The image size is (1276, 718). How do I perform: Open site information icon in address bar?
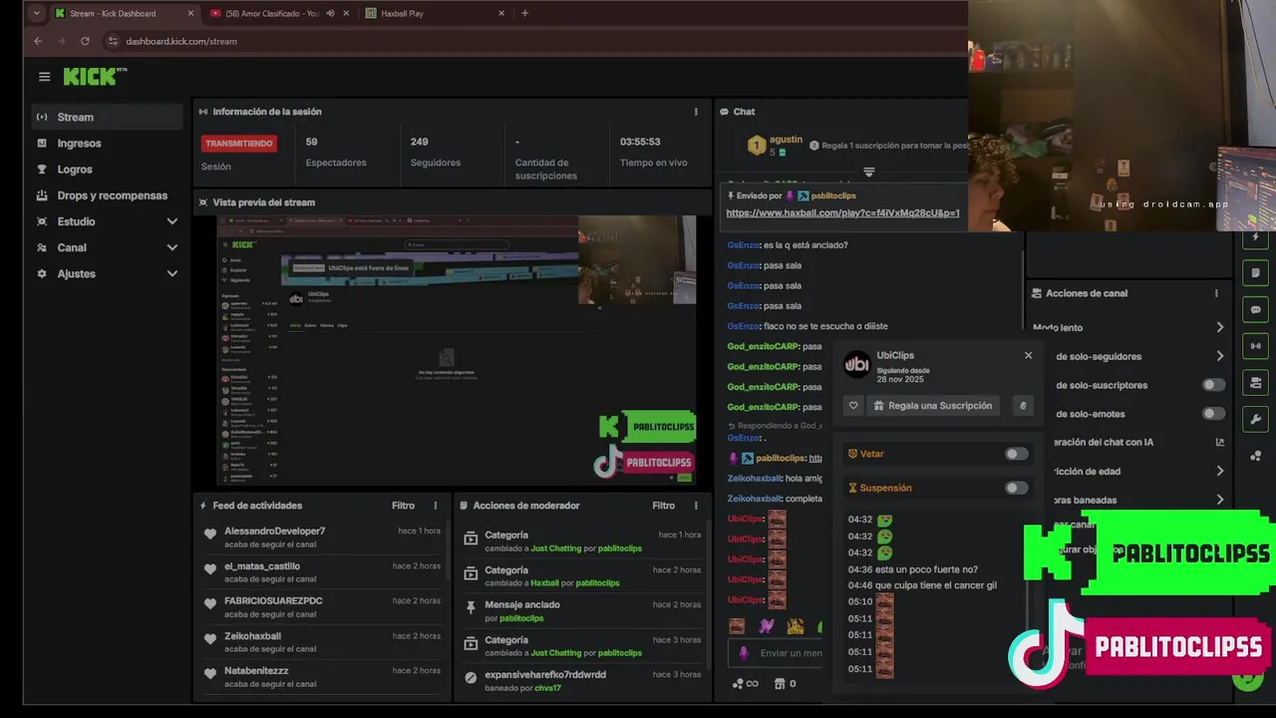point(113,41)
